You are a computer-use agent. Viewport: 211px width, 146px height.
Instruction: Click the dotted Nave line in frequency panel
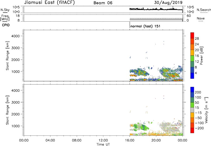coord(156,18)
